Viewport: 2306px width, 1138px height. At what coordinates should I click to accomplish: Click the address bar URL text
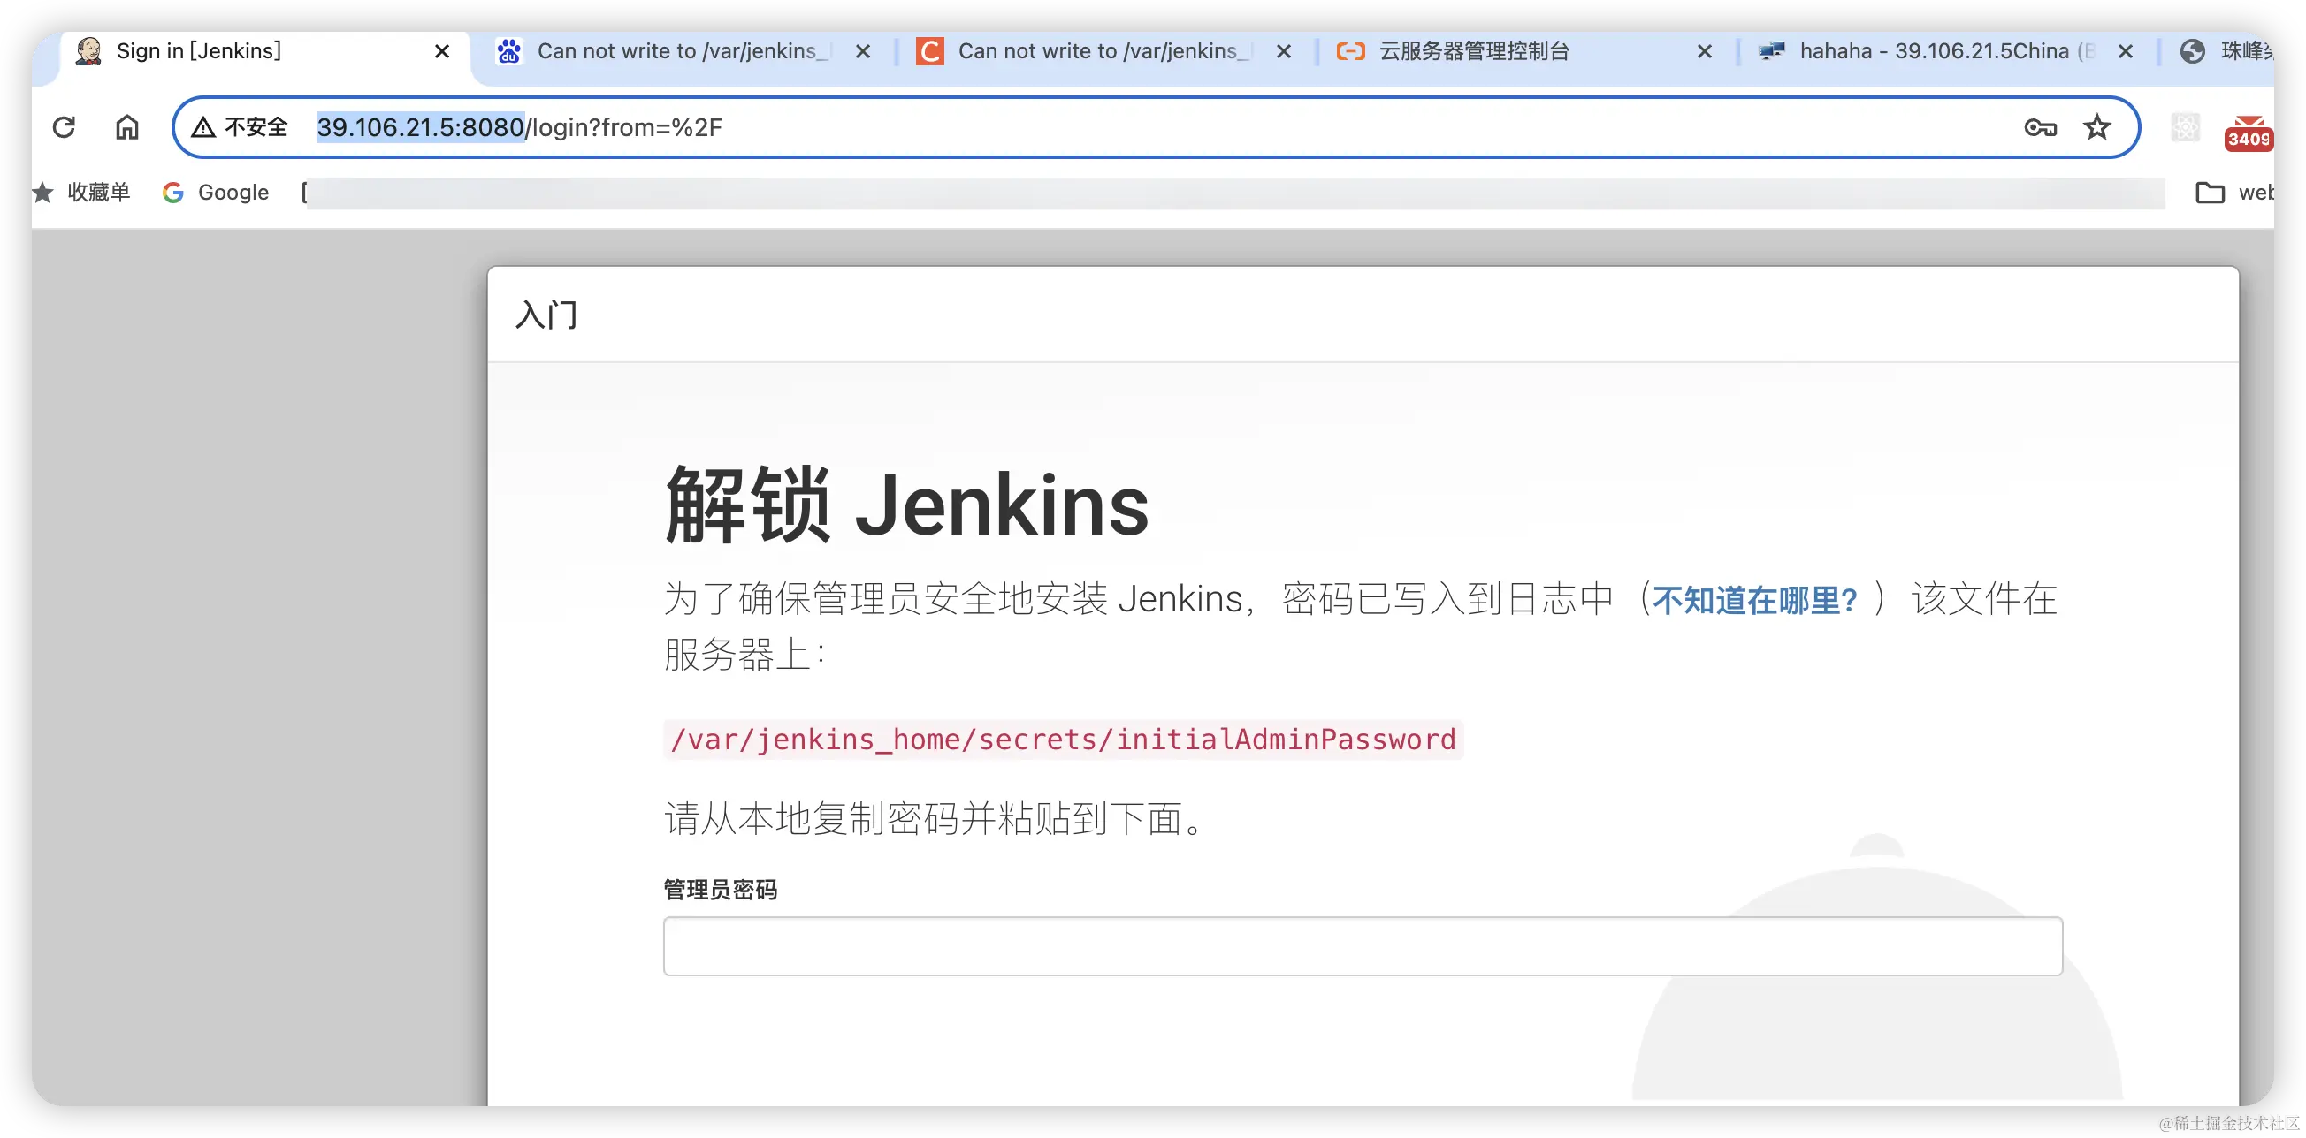tap(519, 127)
